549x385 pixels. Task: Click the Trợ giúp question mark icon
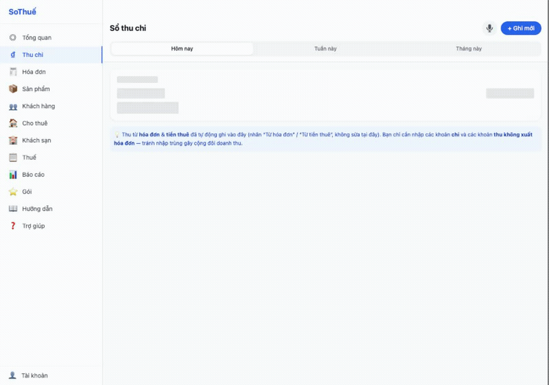[13, 226]
